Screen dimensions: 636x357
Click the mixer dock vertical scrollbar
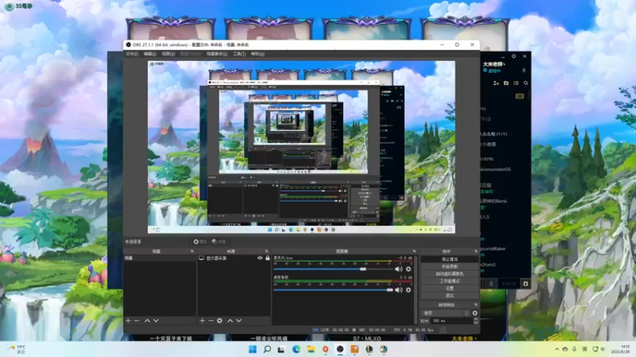[416, 289]
